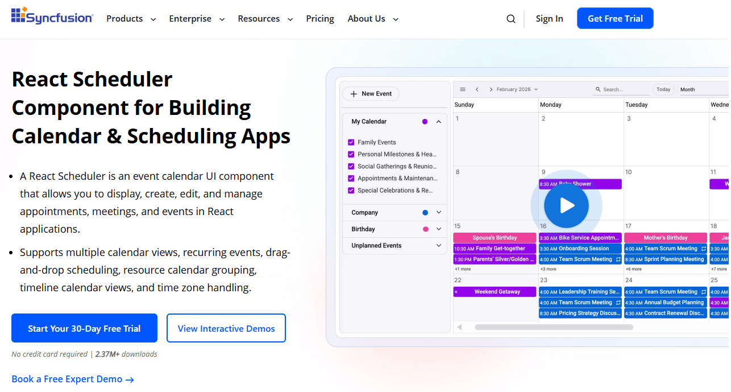Open the February 2026 month picker dropdown

pyautogui.click(x=517, y=89)
